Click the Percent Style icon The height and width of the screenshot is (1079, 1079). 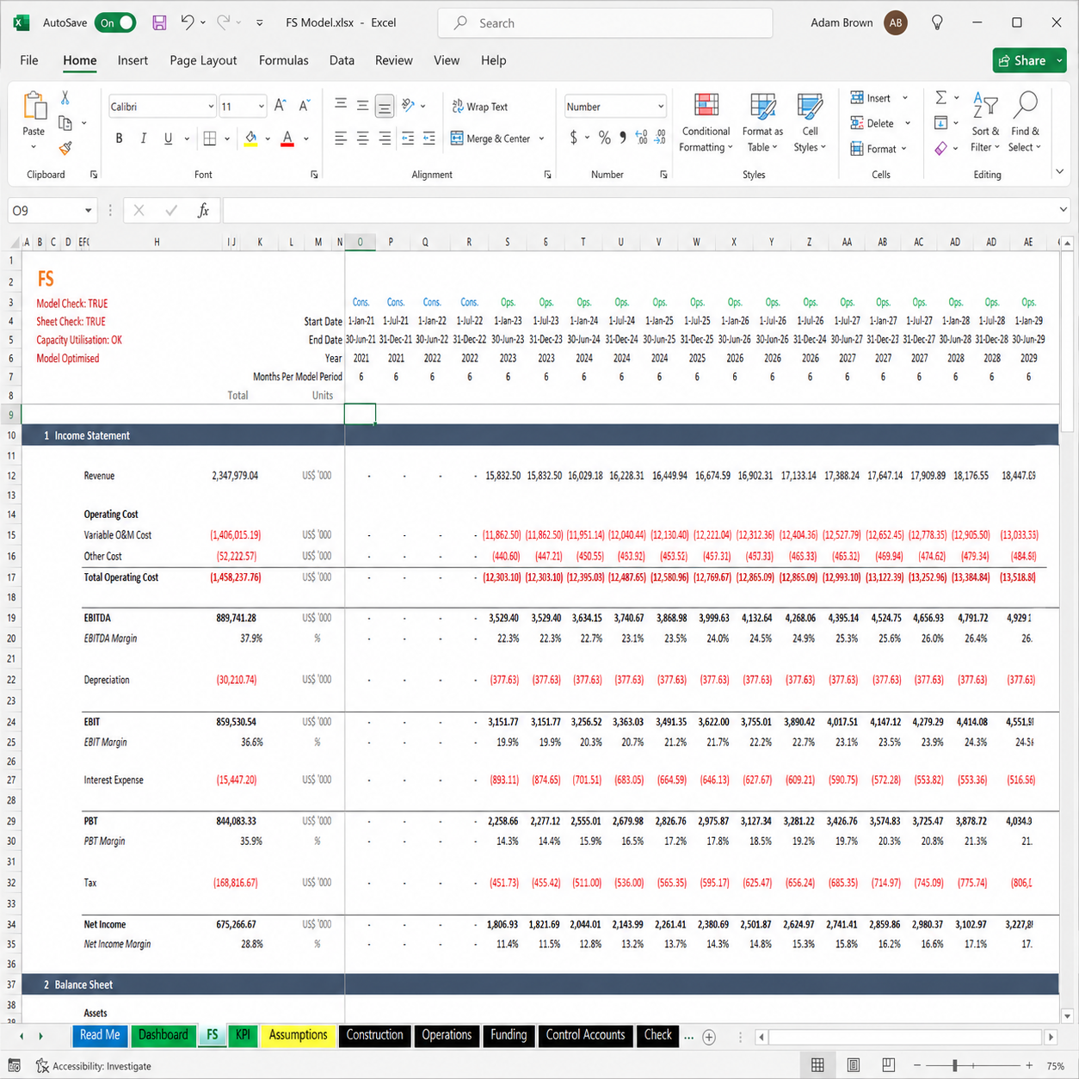click(x=605, y=138)
